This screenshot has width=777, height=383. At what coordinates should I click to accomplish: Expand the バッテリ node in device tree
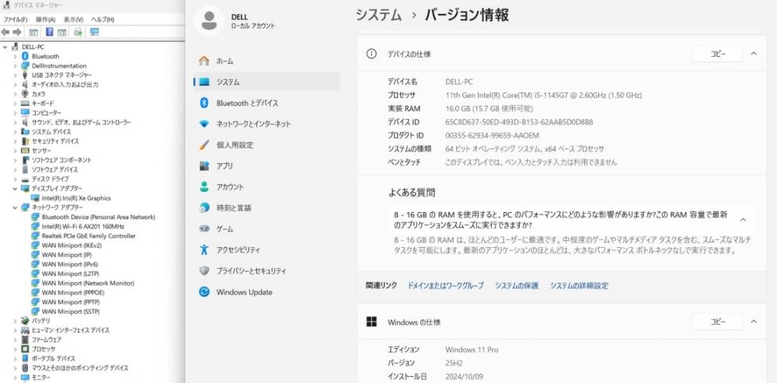16,321
